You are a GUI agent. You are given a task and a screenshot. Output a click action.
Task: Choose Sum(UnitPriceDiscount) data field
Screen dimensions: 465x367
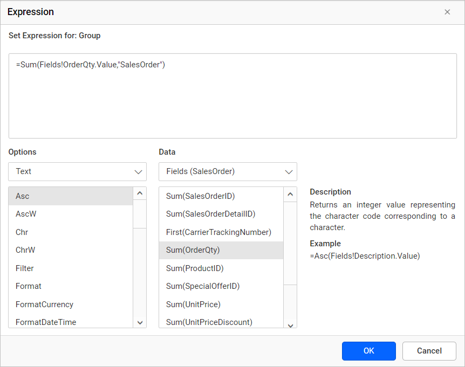tap(221, 322)
